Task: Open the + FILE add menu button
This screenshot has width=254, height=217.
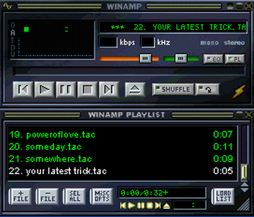Action: coord(20,196)
